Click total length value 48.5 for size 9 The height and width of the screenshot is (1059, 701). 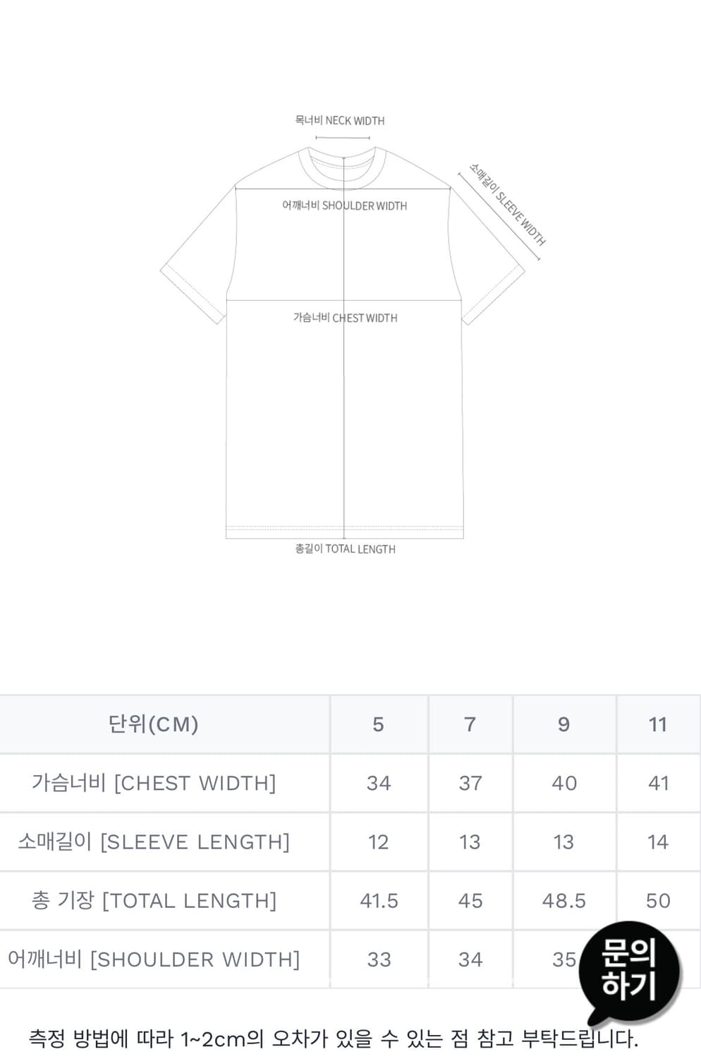click(x=564, y=901)
